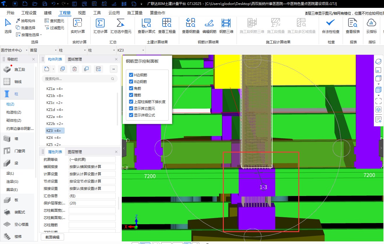Switch to 图纸管理 tab
This screenshot has height=244, width=384.
coord(75,59)
